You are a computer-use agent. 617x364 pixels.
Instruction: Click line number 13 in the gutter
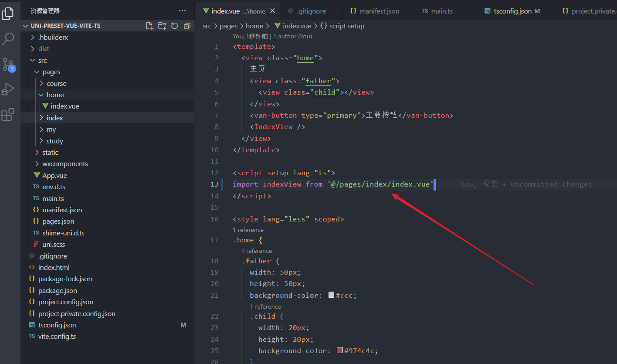point(214,184)
